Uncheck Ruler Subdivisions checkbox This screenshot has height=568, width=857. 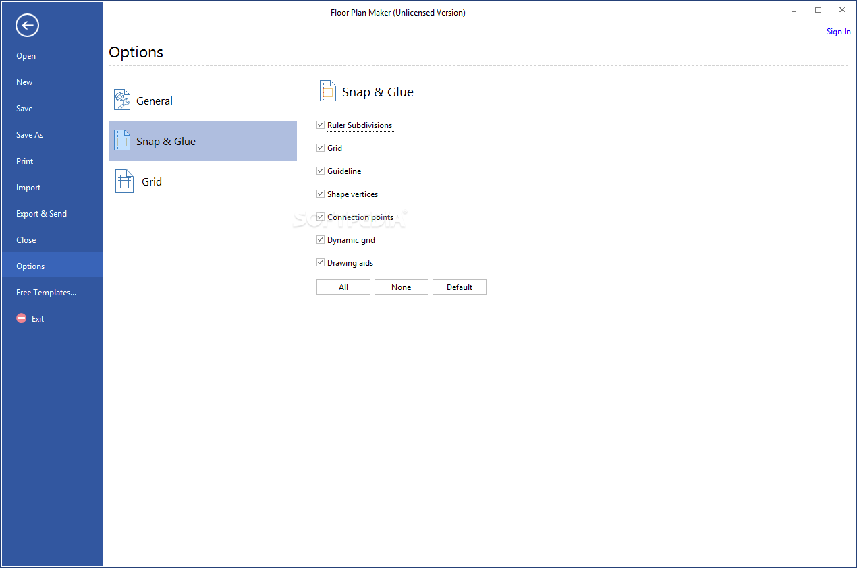321,125
